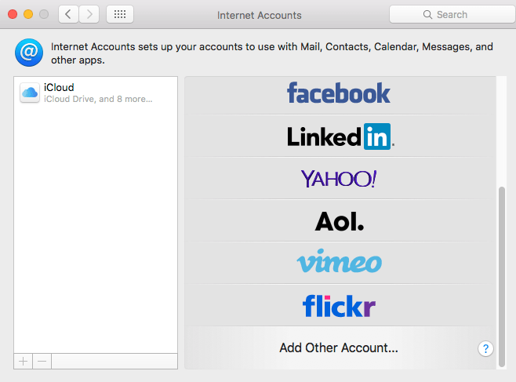Image resolution: width=516 pixels, height=382 pixels.
Task: Select the LinkedIn account provider
Action: (340, 136)
